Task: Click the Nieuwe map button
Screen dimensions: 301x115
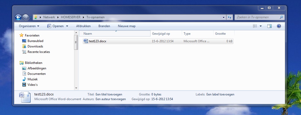Action: pyautogui.click(x=127, y=26)
